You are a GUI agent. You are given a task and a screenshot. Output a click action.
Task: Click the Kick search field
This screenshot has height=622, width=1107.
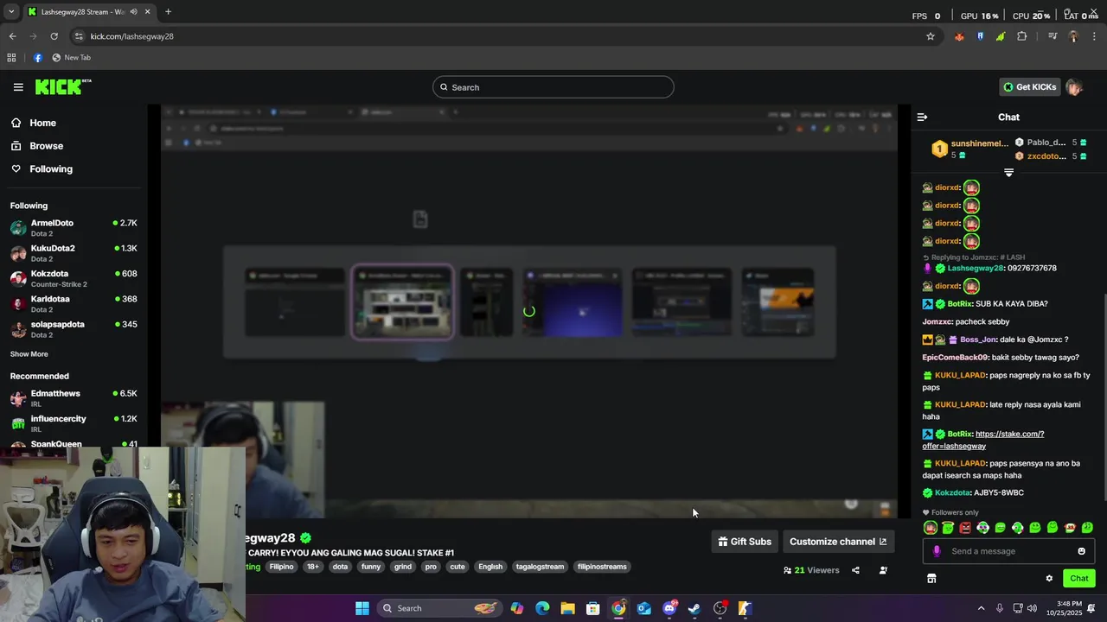tap(553, 87)
